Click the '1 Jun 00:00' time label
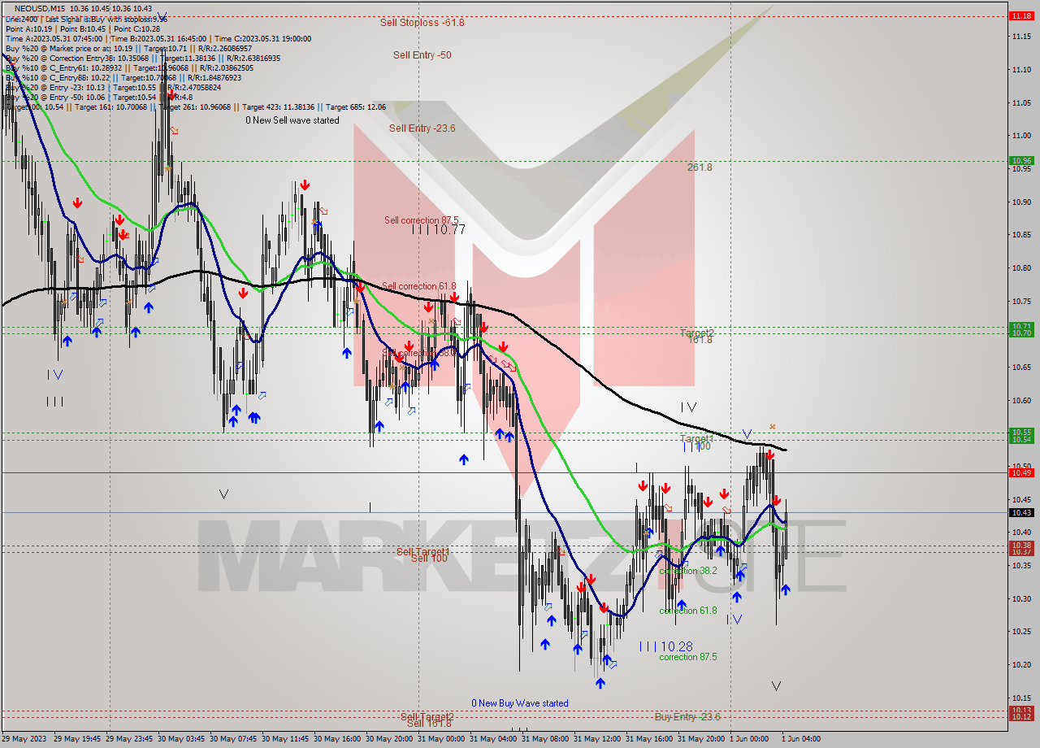 click(x=751, y=739)
